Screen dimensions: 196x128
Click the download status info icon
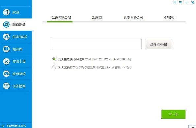point(3,126)
